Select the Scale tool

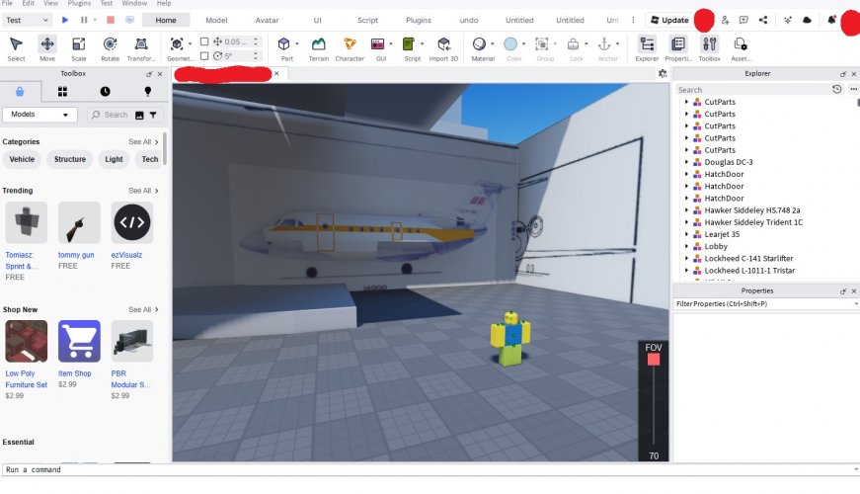coord(79,47)
